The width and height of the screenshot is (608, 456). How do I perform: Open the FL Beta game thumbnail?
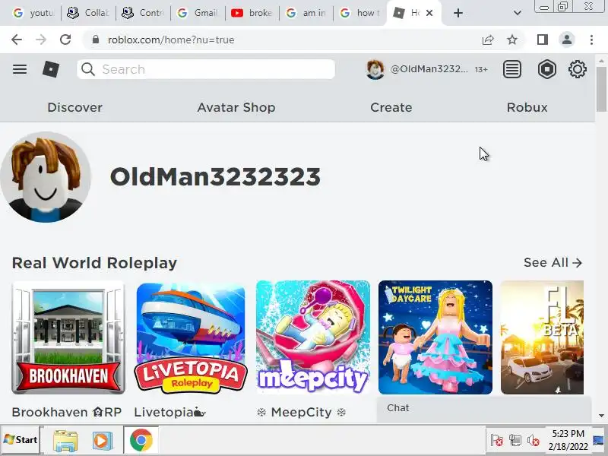point(542,337)
